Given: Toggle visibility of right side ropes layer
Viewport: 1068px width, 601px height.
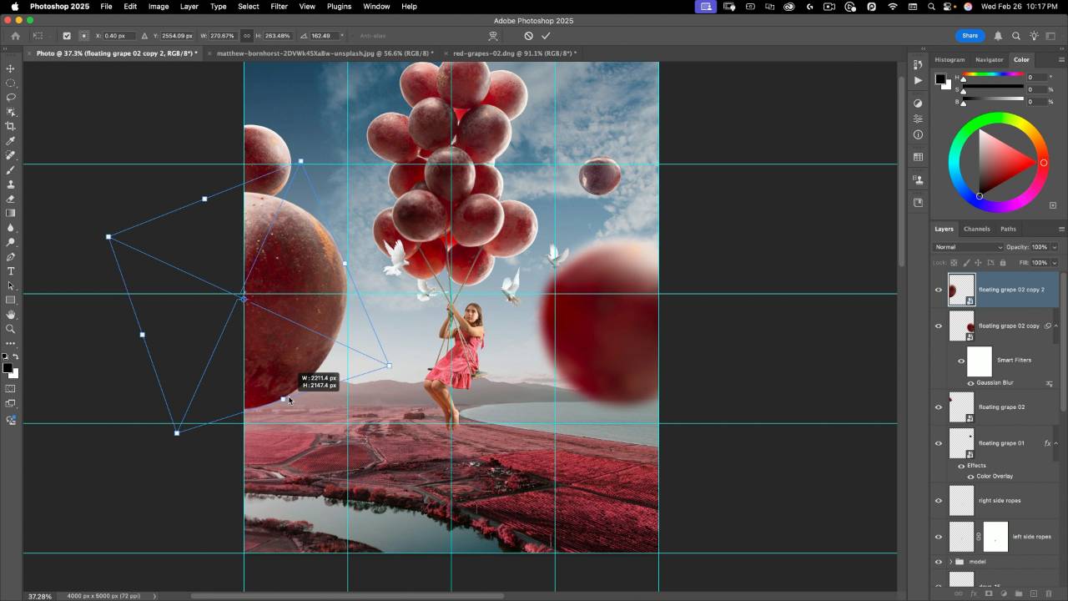Looking at the screenshot, I should pyautogui.click(x=939, y=501).
